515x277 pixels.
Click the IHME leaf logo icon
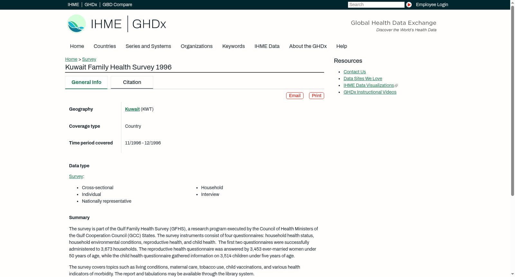[76, 24]
